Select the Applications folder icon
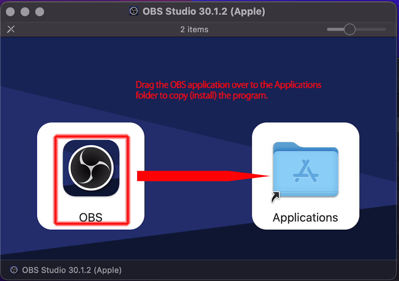 tap(305, 169)
